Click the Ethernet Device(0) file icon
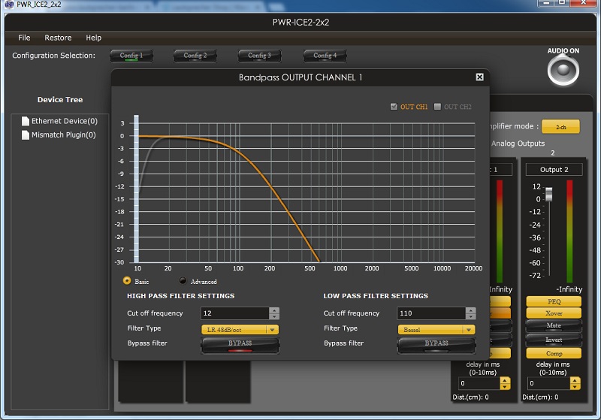The image size is (601, 420). (26, 121)
